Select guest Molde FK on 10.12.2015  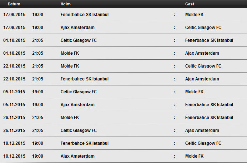194,156
